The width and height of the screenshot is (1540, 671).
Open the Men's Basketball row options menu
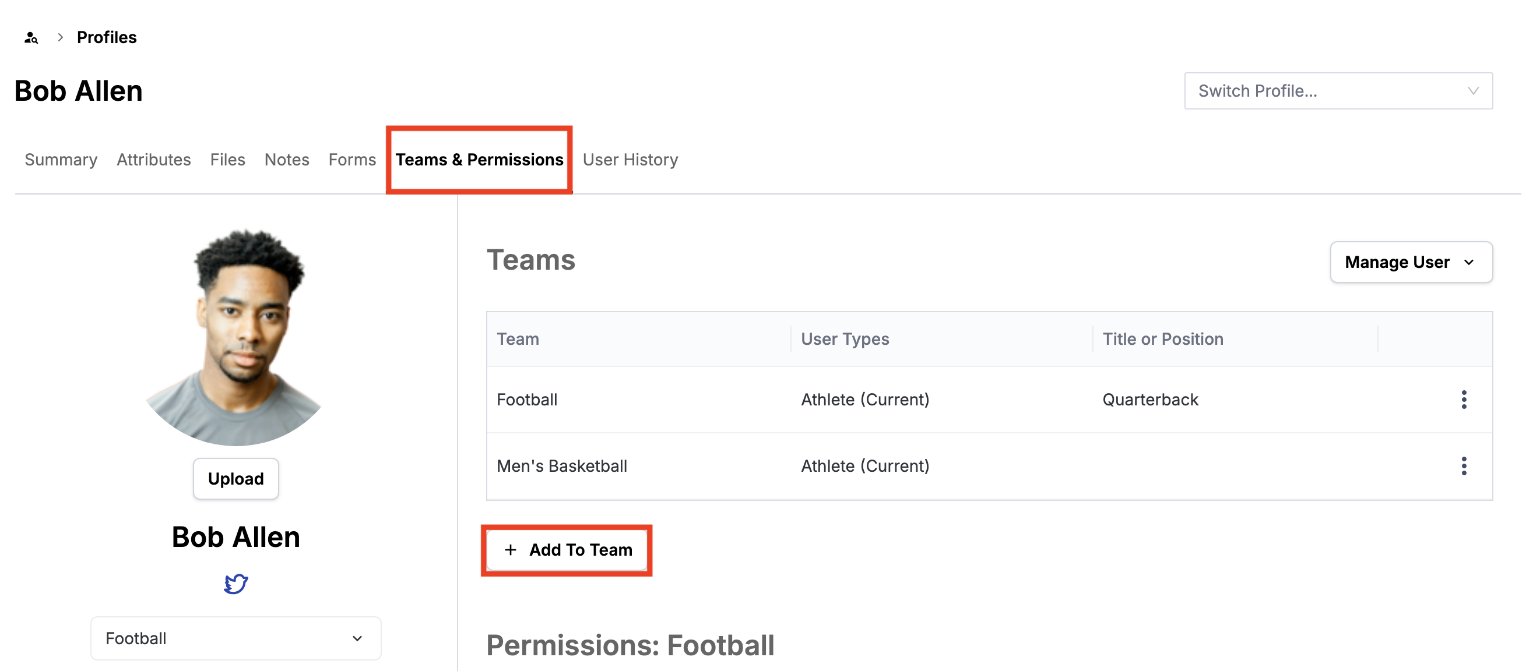(x=1464, y=466)
